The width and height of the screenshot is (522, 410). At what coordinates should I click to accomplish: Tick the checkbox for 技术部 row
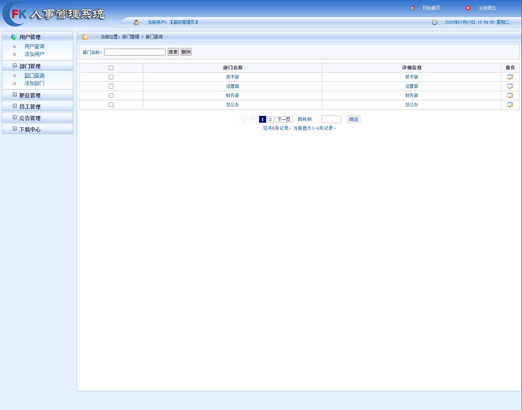[x=111, y=77]
